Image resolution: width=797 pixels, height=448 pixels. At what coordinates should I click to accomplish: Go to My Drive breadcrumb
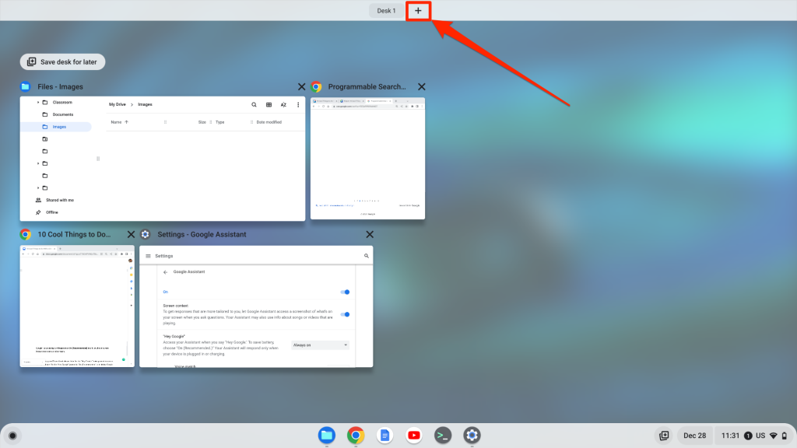point(118,105)
